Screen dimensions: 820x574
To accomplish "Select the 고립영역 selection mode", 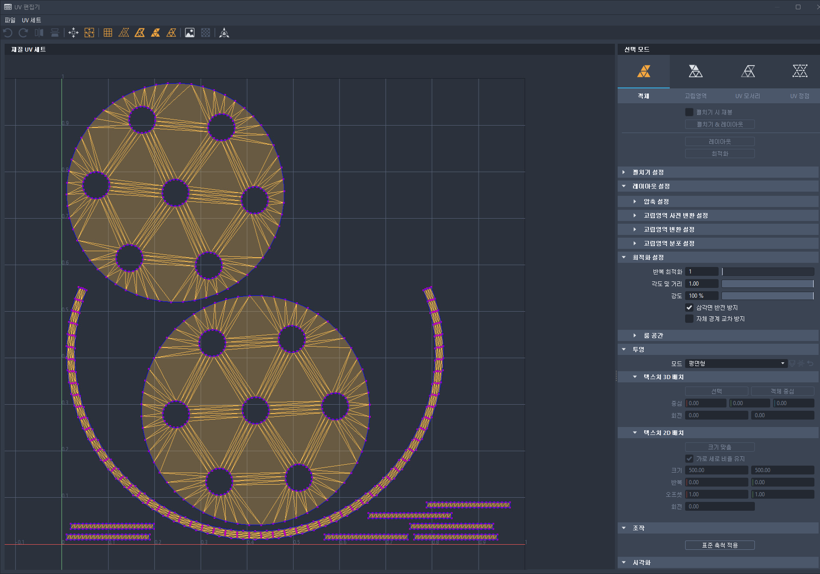I will 696,78.
